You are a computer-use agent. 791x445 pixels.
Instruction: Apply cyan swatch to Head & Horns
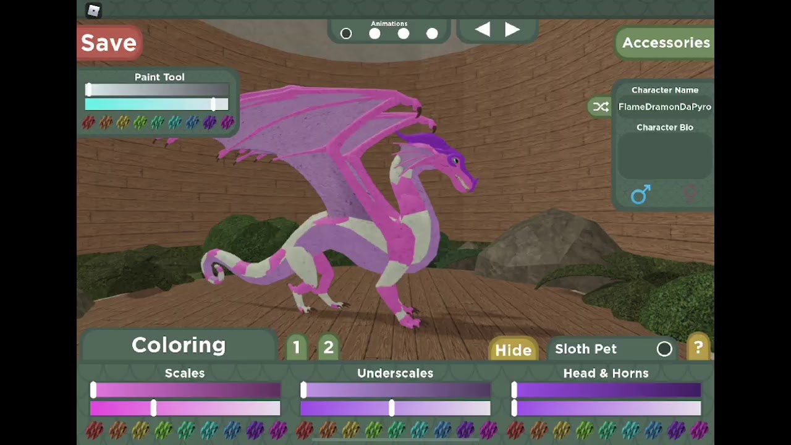point(630,430)
